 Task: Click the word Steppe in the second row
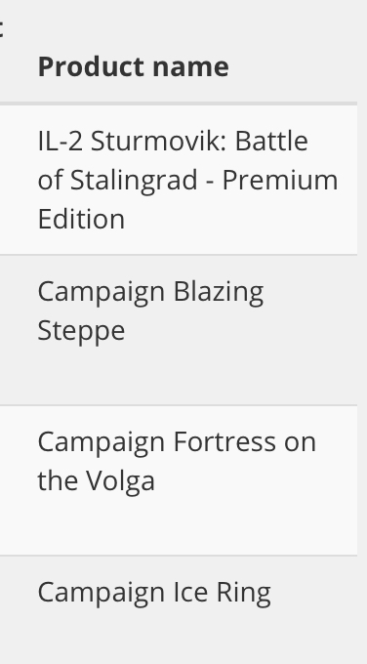point(81,331)
